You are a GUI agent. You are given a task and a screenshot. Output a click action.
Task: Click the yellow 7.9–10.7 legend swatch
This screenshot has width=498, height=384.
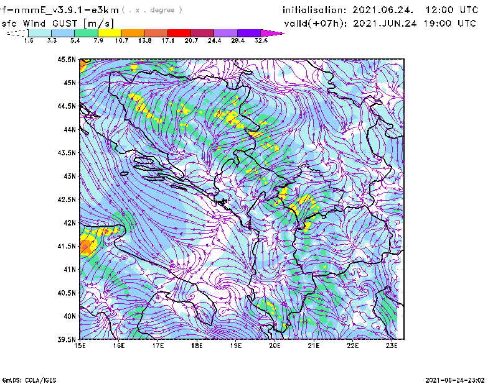110,33
